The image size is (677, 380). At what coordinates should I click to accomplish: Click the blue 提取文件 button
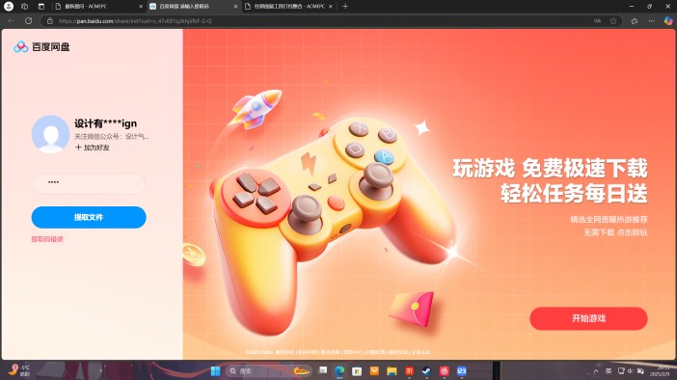pos(89,217)
